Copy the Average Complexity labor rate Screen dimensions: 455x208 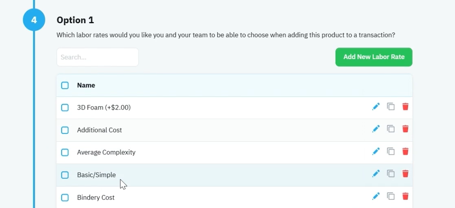tap(391, 151)
